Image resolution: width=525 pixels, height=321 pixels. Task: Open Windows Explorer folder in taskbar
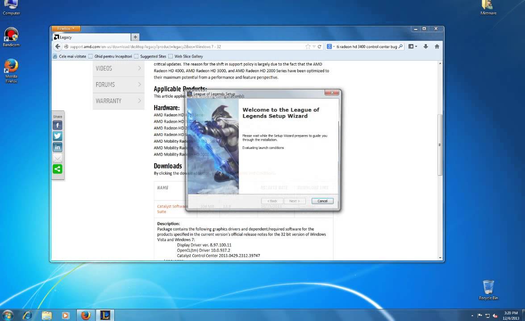coord(46,315)
